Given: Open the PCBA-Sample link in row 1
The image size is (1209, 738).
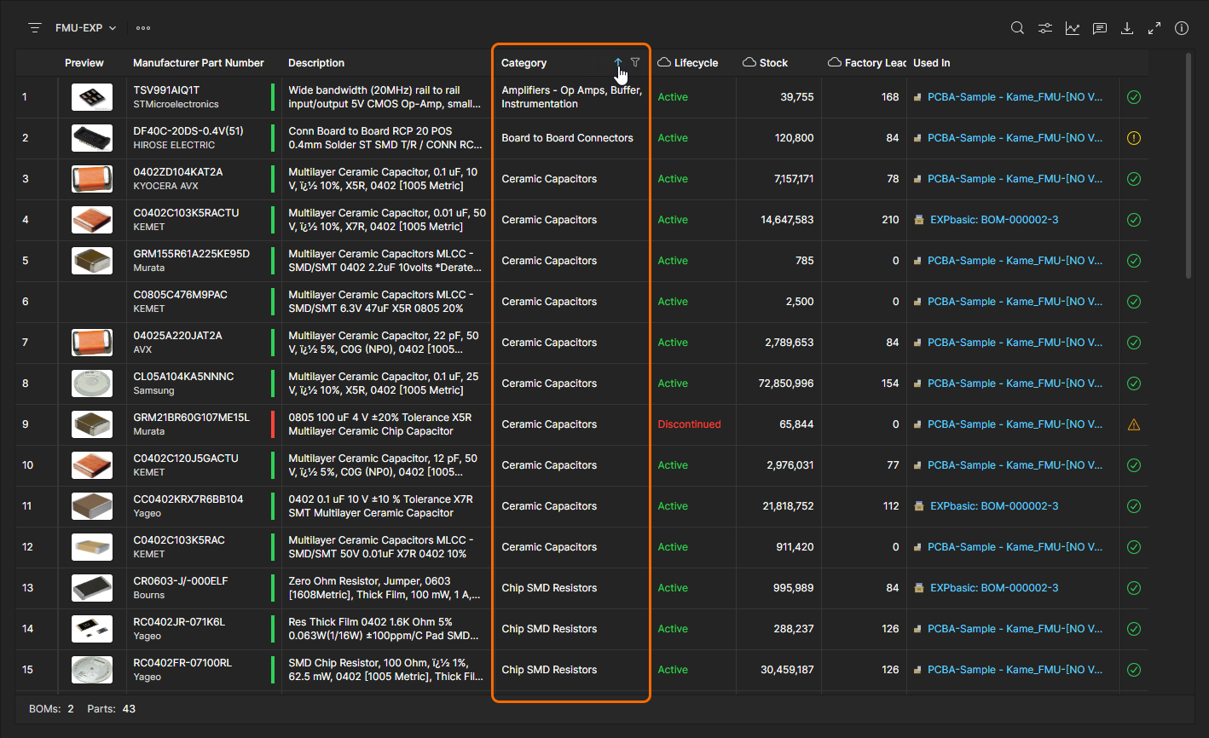Looking at the screenshot, I should click(1014, 97).
